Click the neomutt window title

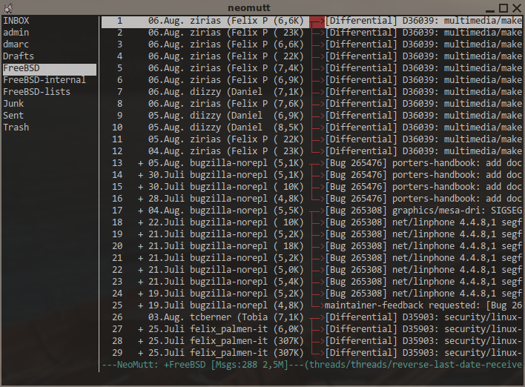pos(248,7)
